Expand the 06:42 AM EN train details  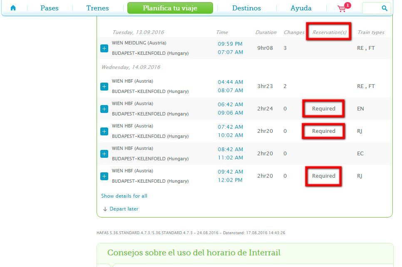click(x=104, y=109)
